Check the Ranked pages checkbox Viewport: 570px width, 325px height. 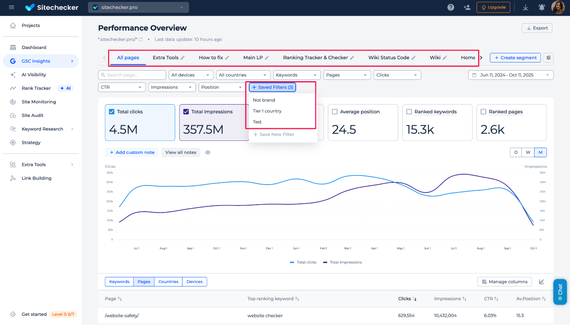tap(483, 112)
